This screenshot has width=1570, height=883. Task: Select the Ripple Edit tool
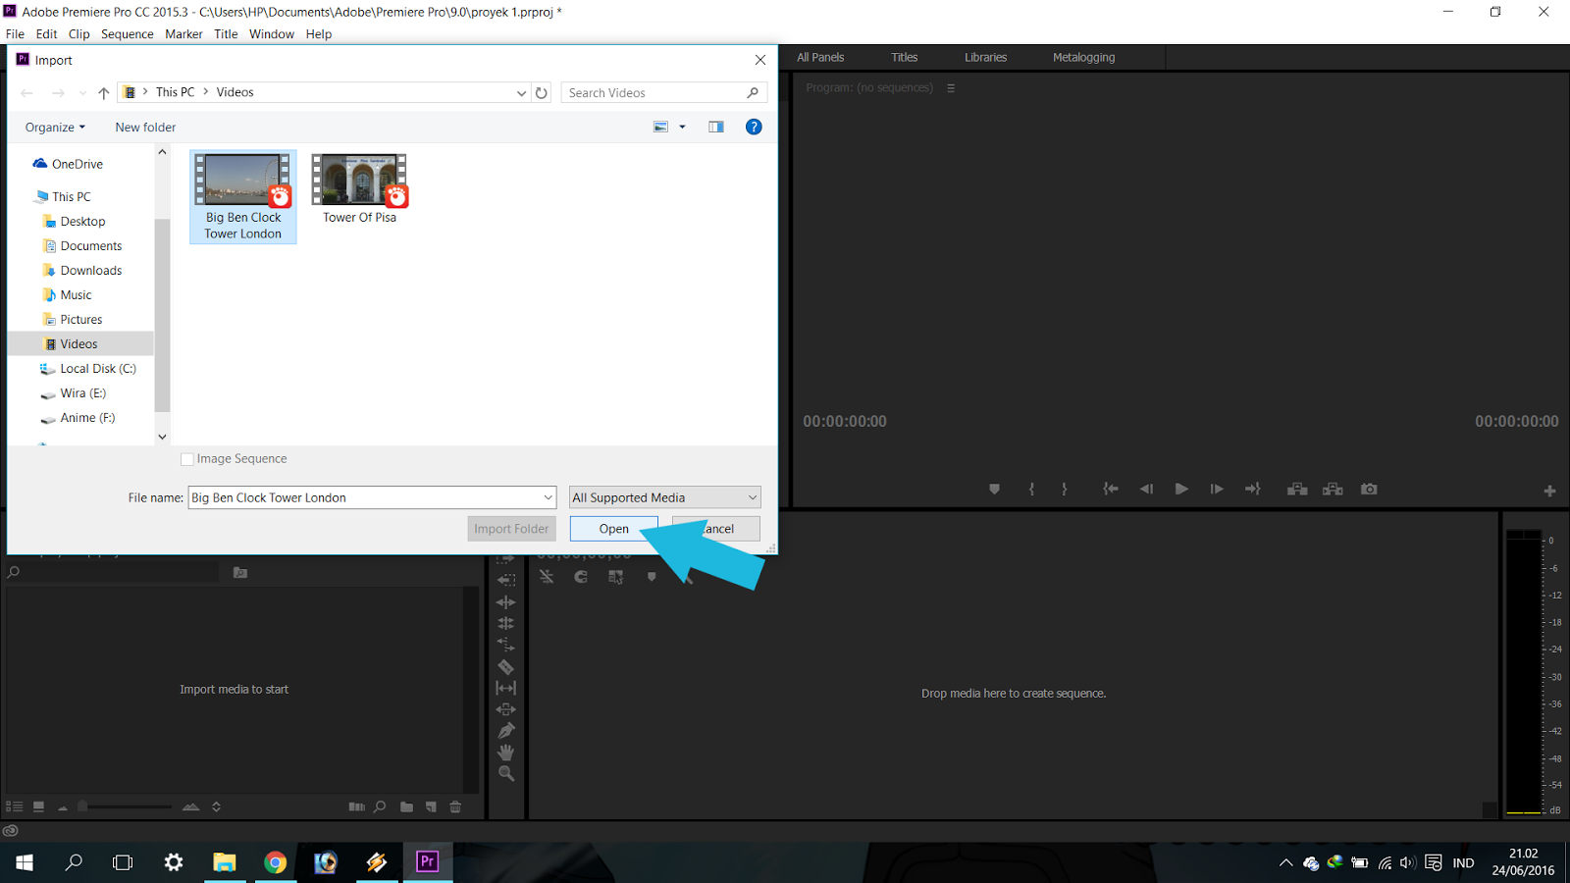(506, 602)
